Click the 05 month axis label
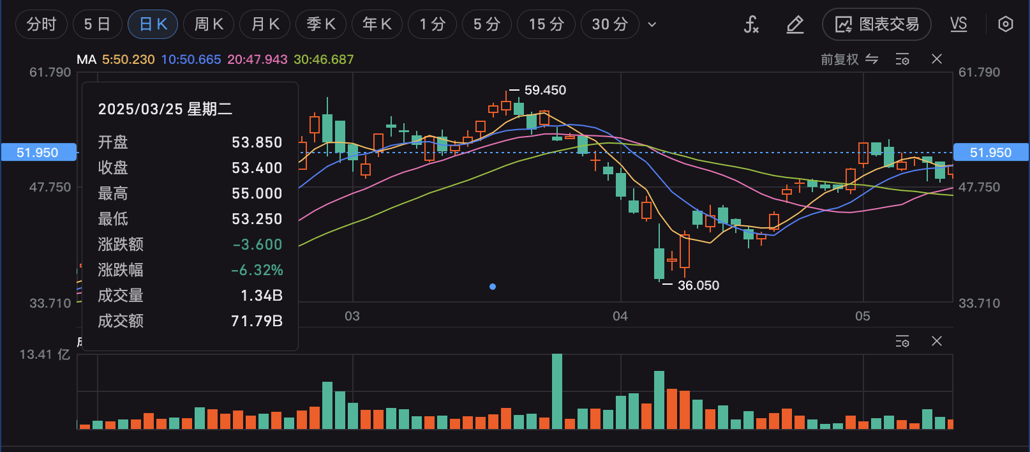The width and height of the screenshot is (1030, 452). click(863, 316)
